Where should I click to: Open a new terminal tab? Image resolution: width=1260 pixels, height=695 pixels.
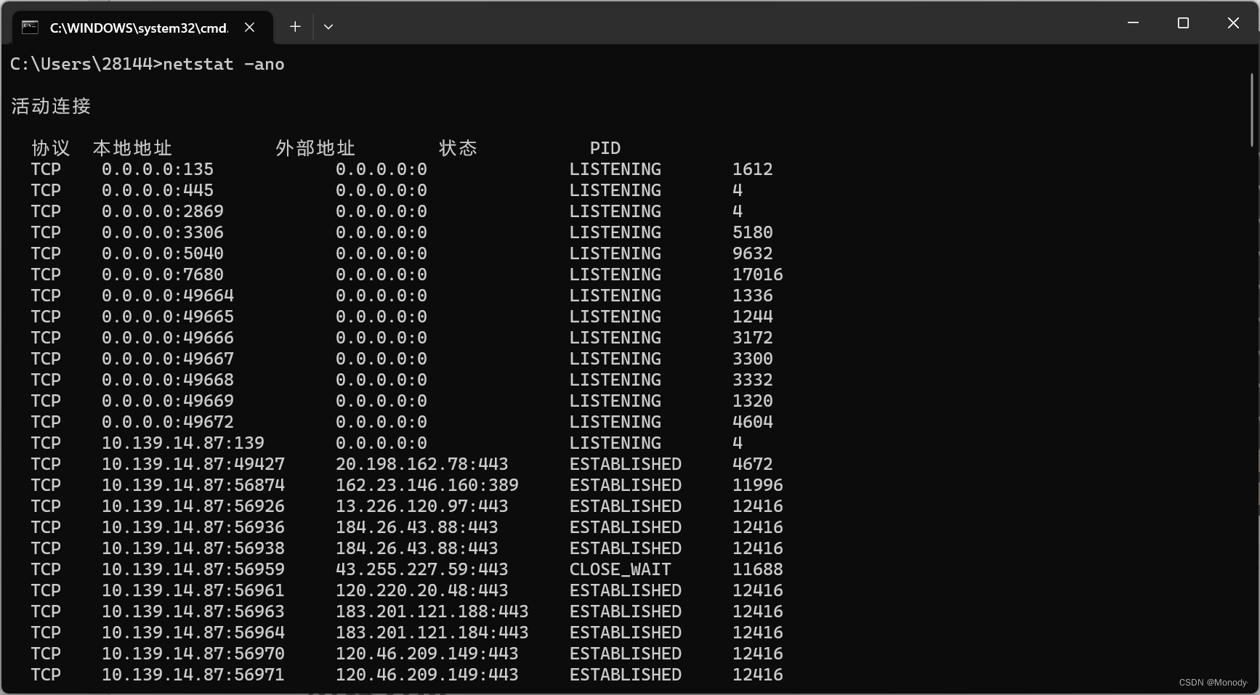(x=295, y=27)
